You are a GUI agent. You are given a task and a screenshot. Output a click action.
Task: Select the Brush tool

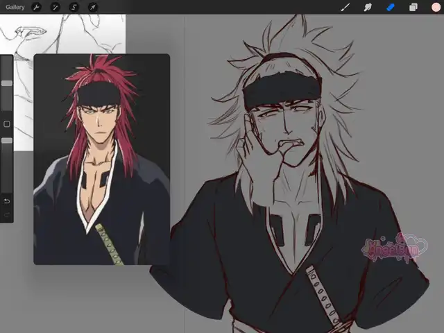(345, 7)
